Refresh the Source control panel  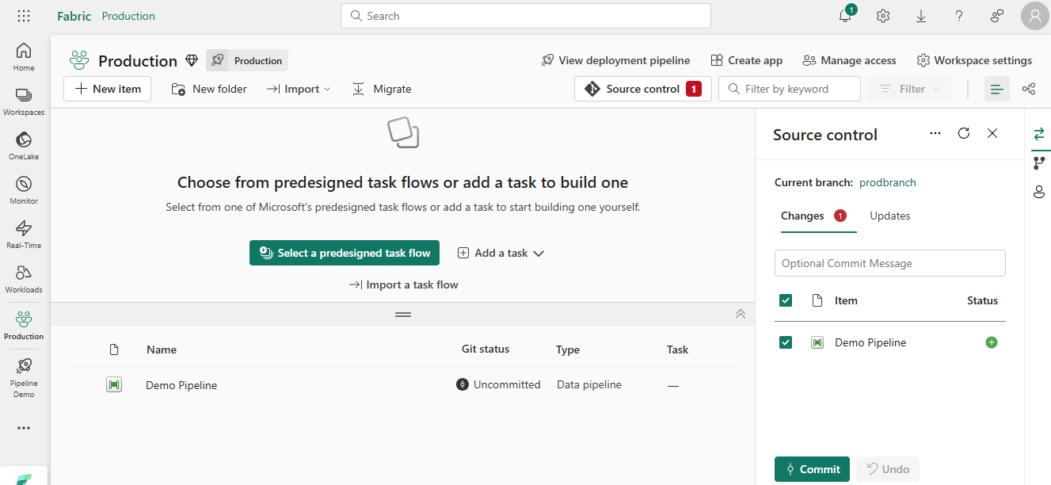point(964,133)
